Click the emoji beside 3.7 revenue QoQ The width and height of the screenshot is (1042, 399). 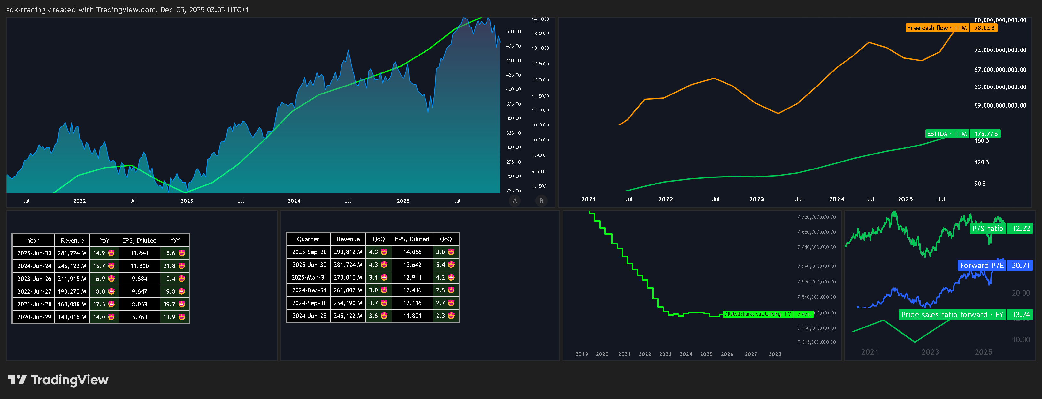[x=384, y=303]
